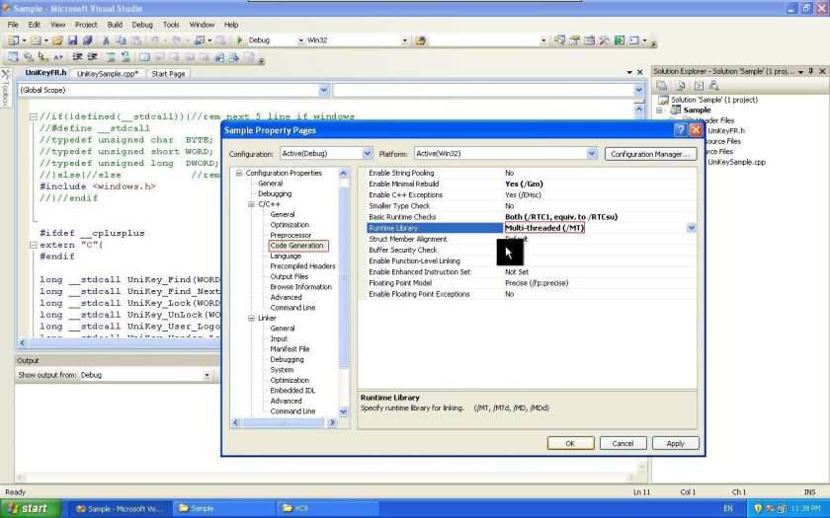Click the Save All toolbar icon

coord(87,40)
